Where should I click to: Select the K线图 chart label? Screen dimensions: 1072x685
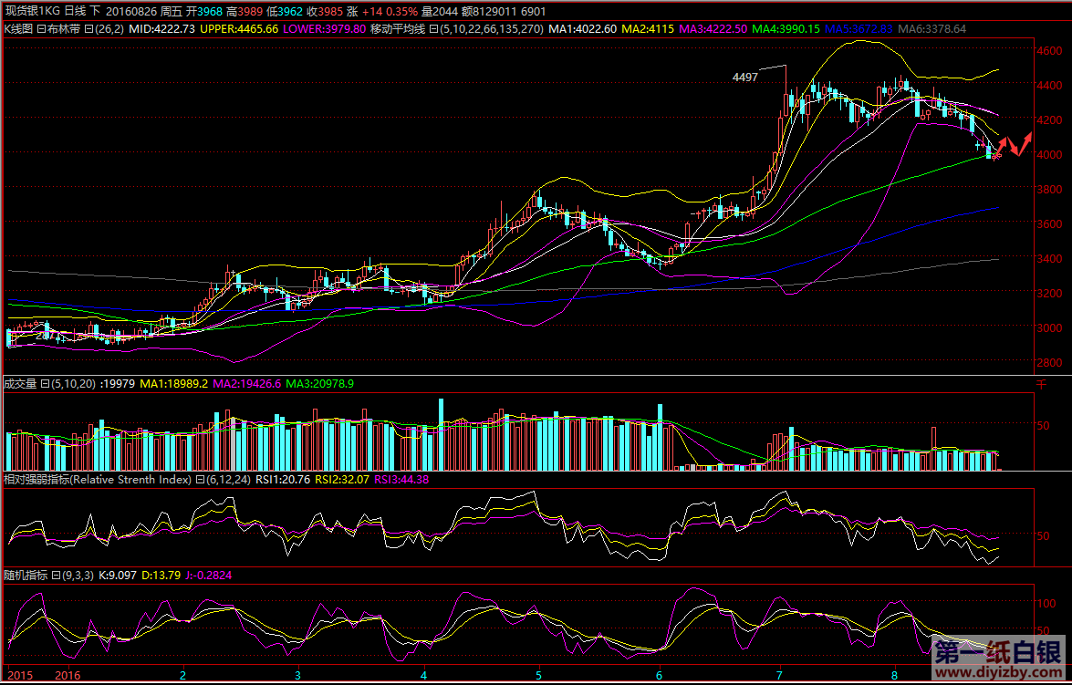19,29
